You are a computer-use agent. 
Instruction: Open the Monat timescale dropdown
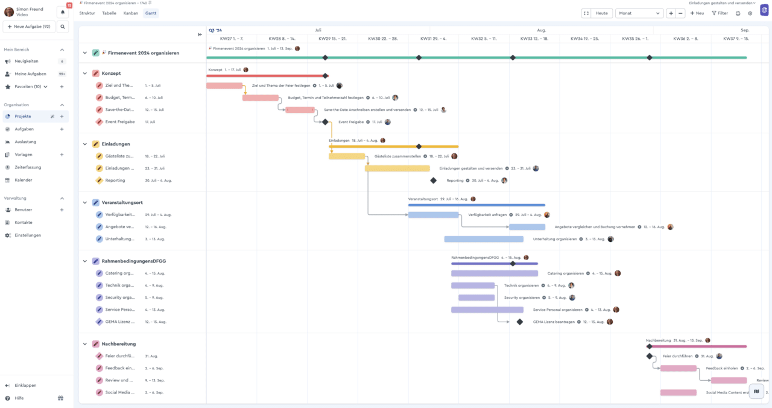[639, 13]
